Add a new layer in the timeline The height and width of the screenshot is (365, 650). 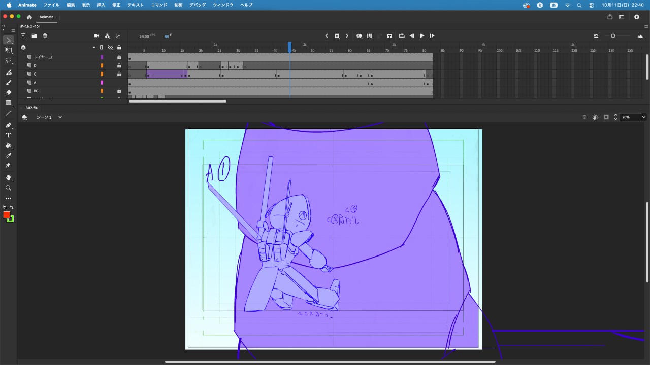pyautogui.click(x=23, y=36)
